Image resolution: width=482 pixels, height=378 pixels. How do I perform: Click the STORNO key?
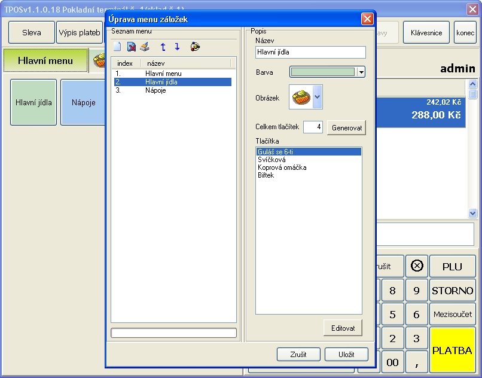[453, 290]
